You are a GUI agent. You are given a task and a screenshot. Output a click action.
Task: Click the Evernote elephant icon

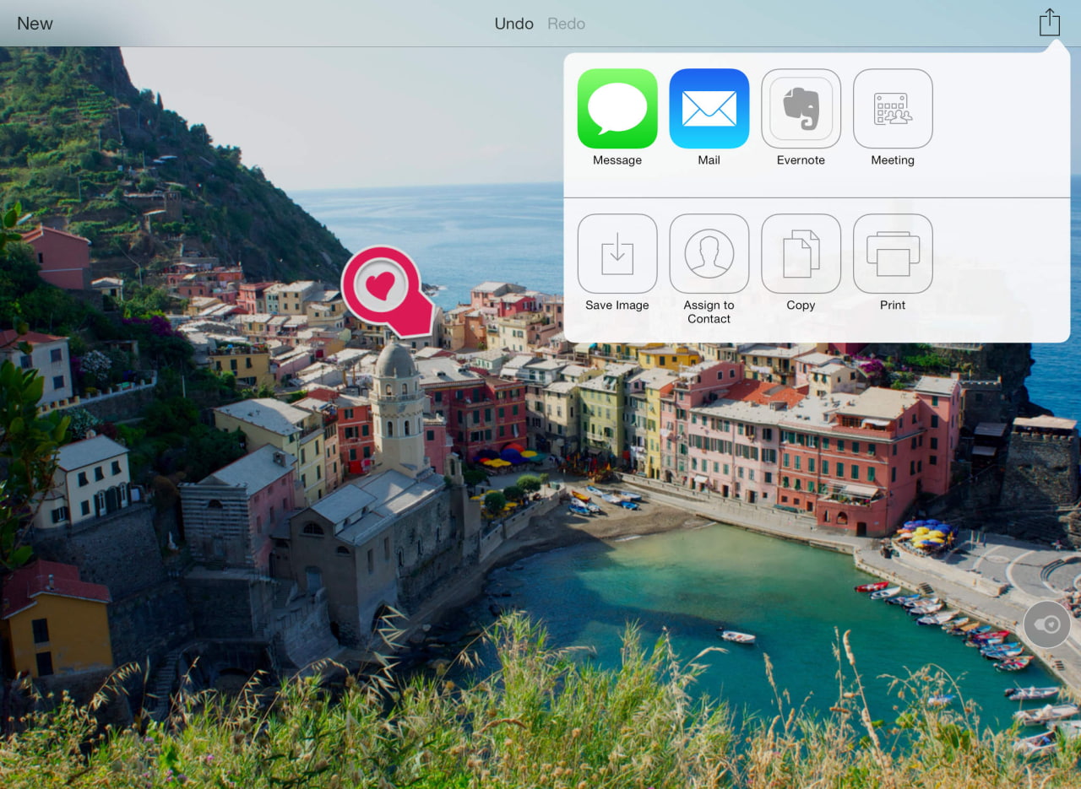coord(801,108)
